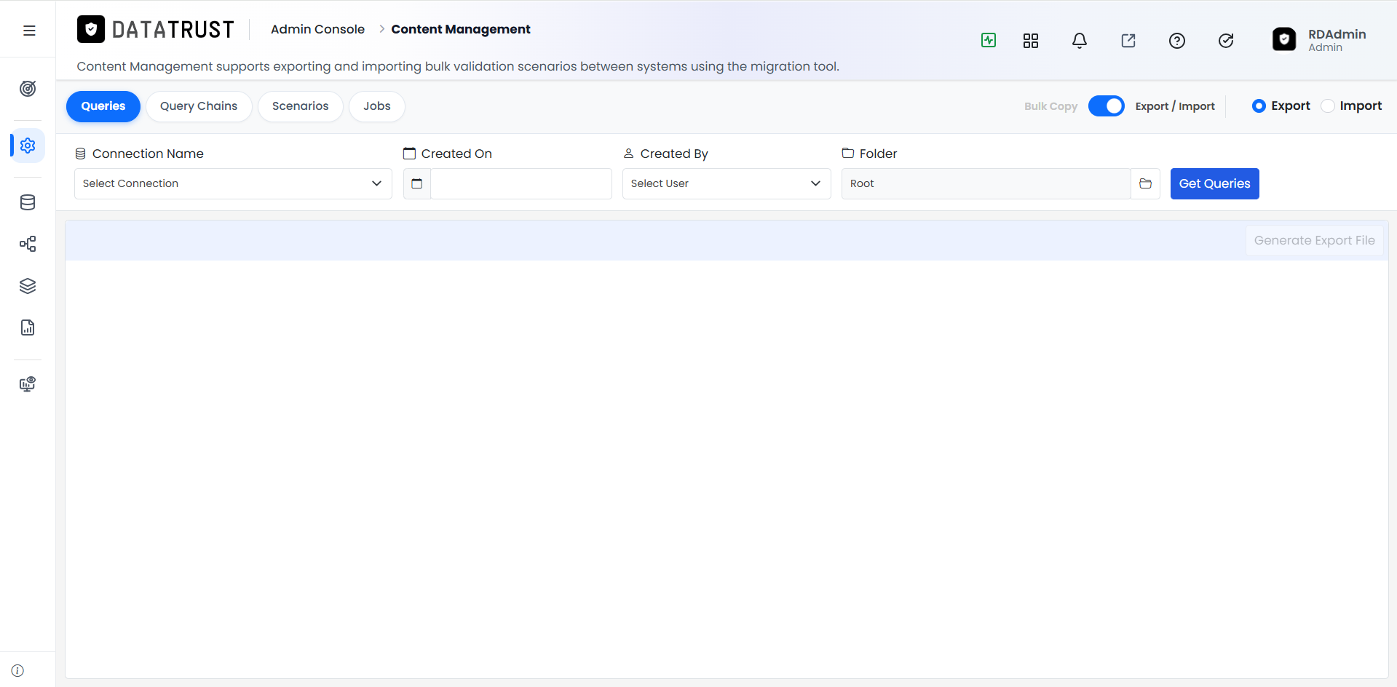Select the database icon in sidebar
This screenshot has height=687, width=1397.
28,202
